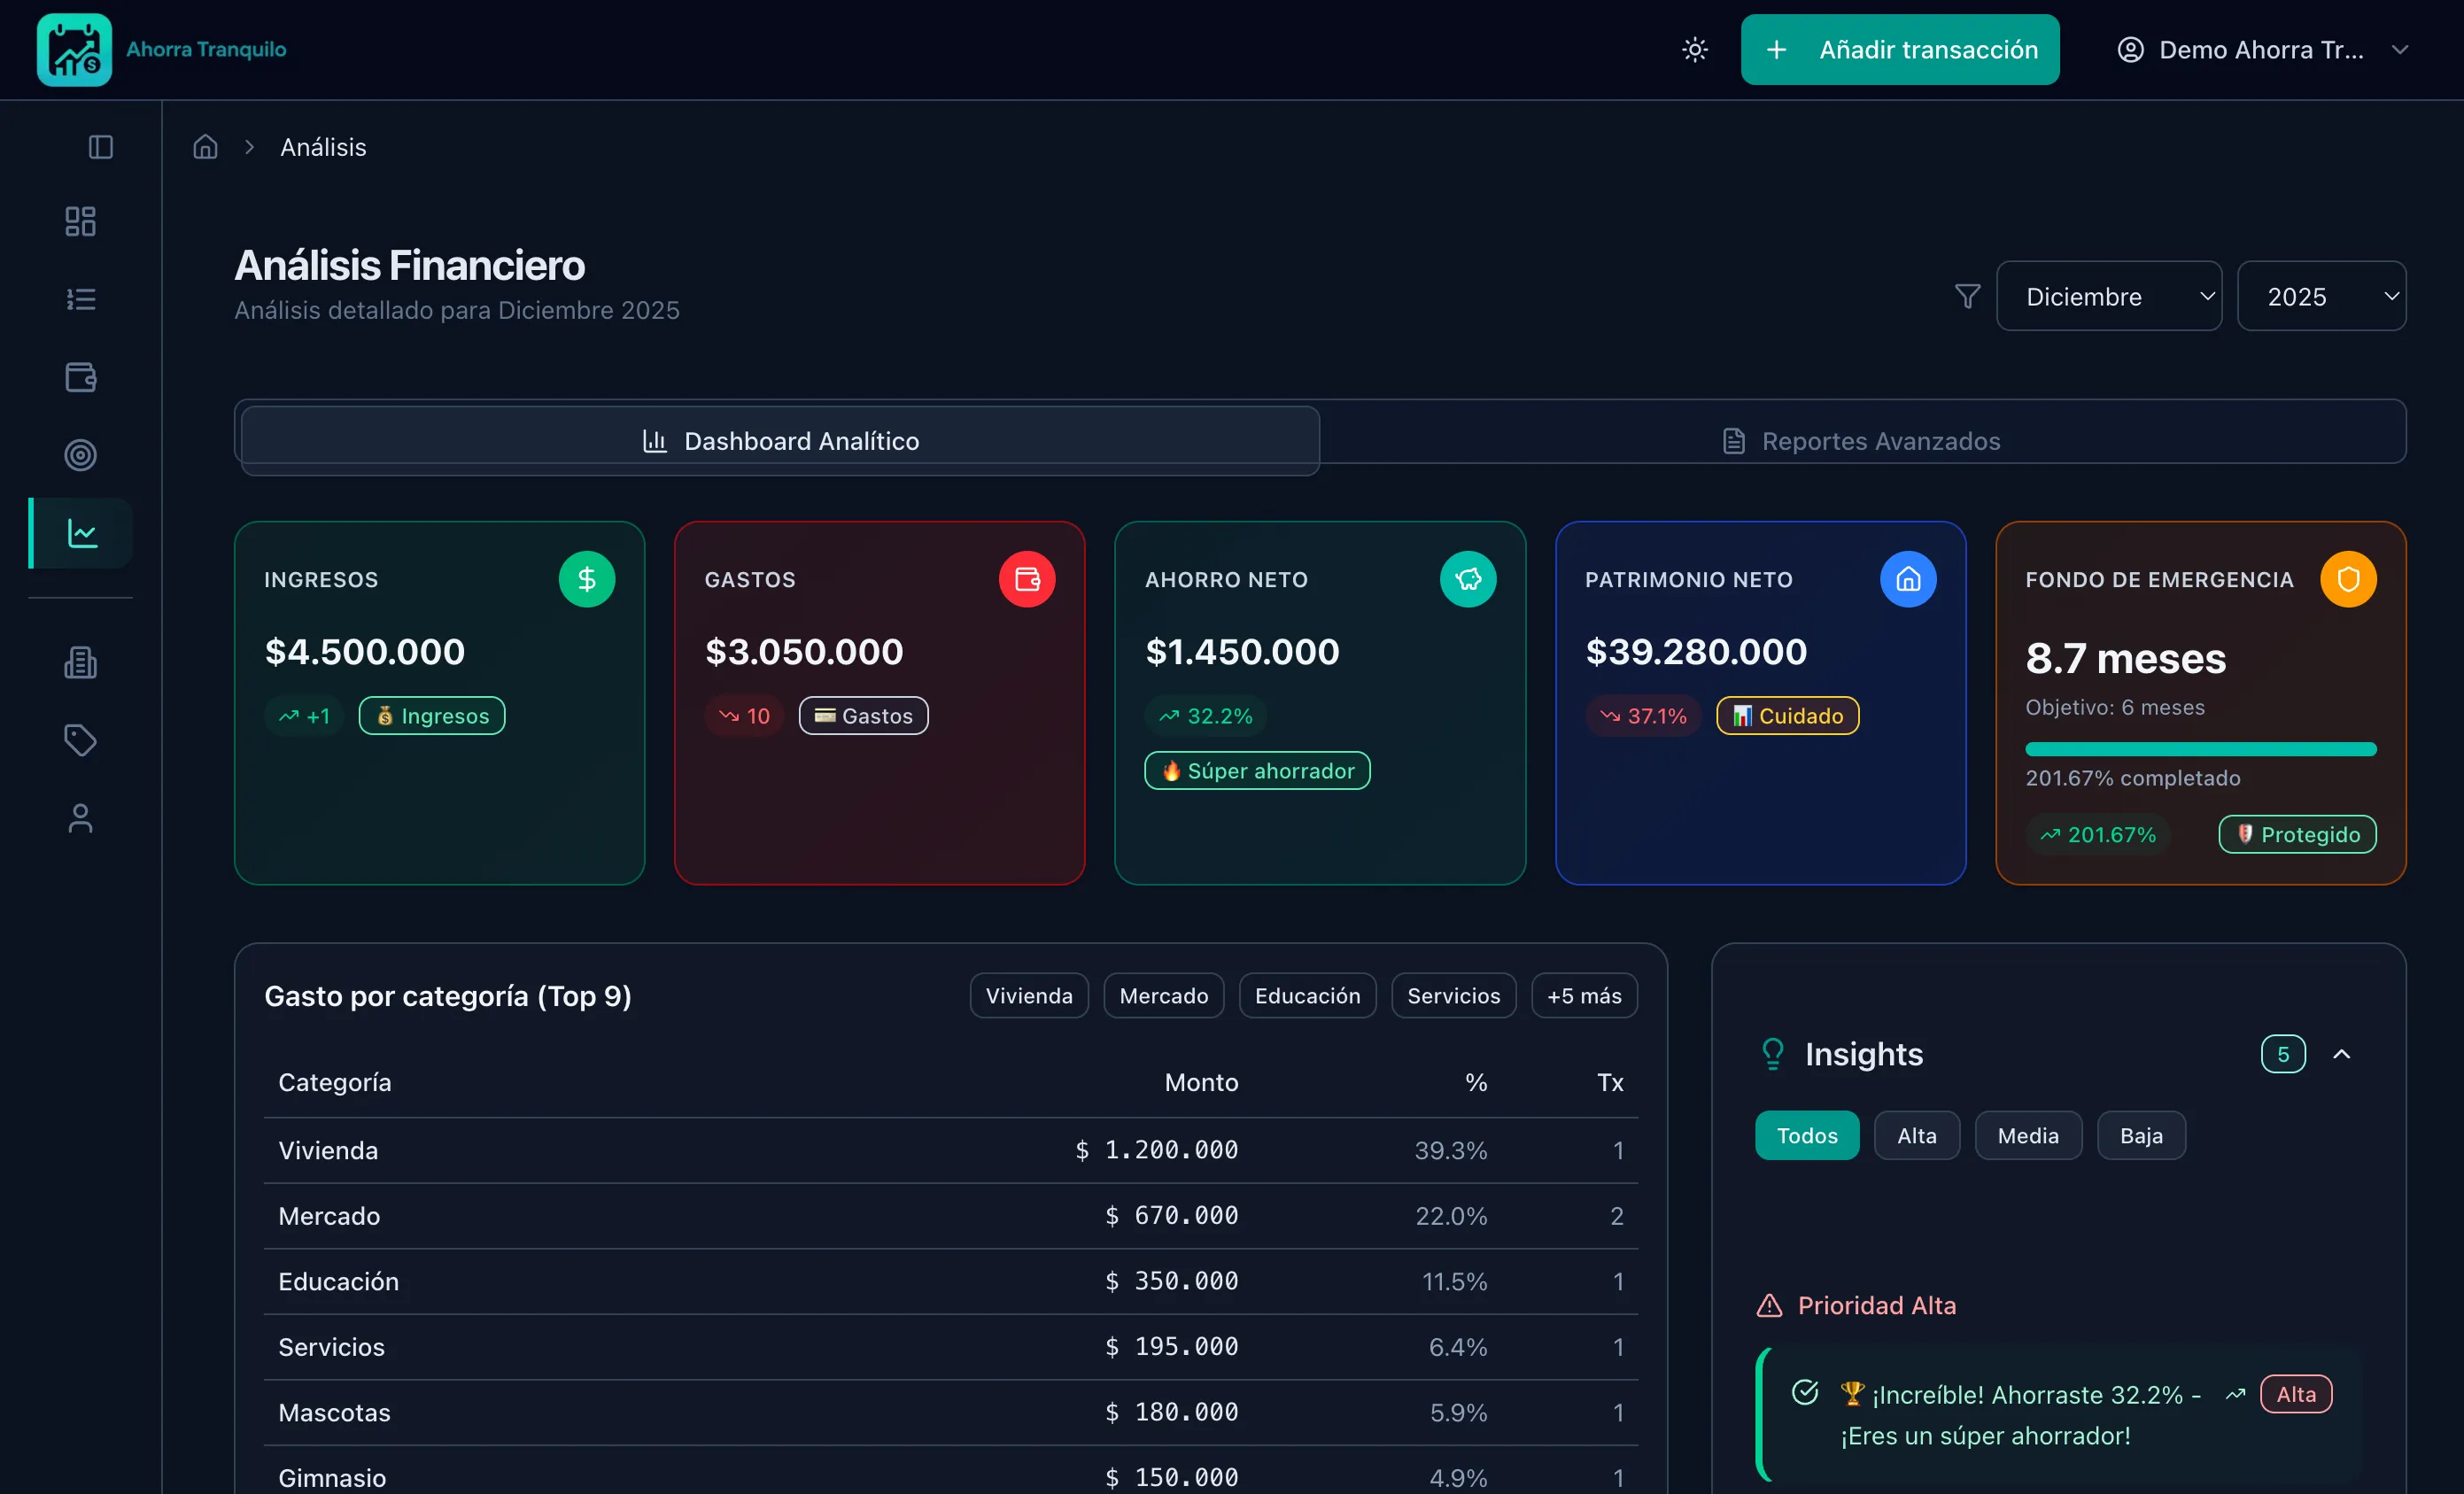
Task: Select the Alta insights filter
Action: [x=1916, y=1135]
